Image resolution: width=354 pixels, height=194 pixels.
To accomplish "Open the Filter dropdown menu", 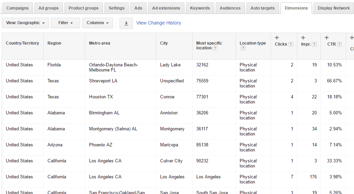I will coord(65,23).
